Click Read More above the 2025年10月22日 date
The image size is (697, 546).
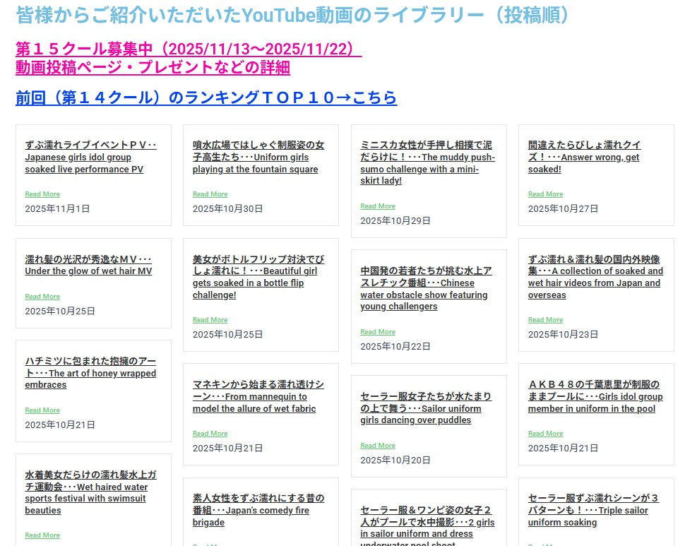pos(378,332)
